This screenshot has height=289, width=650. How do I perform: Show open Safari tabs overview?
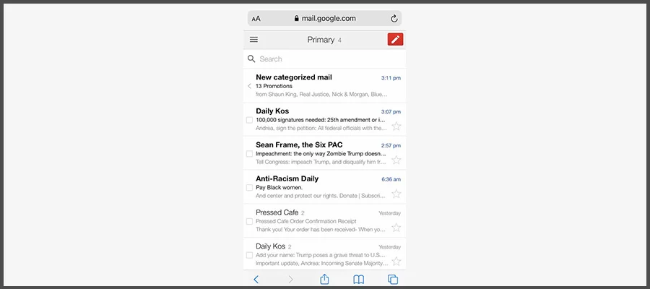point(393,280)
